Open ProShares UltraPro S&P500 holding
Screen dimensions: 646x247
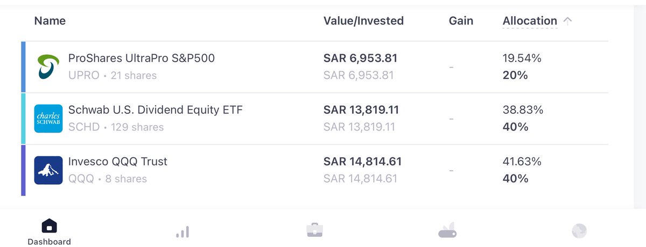click(x=141, y=59)
